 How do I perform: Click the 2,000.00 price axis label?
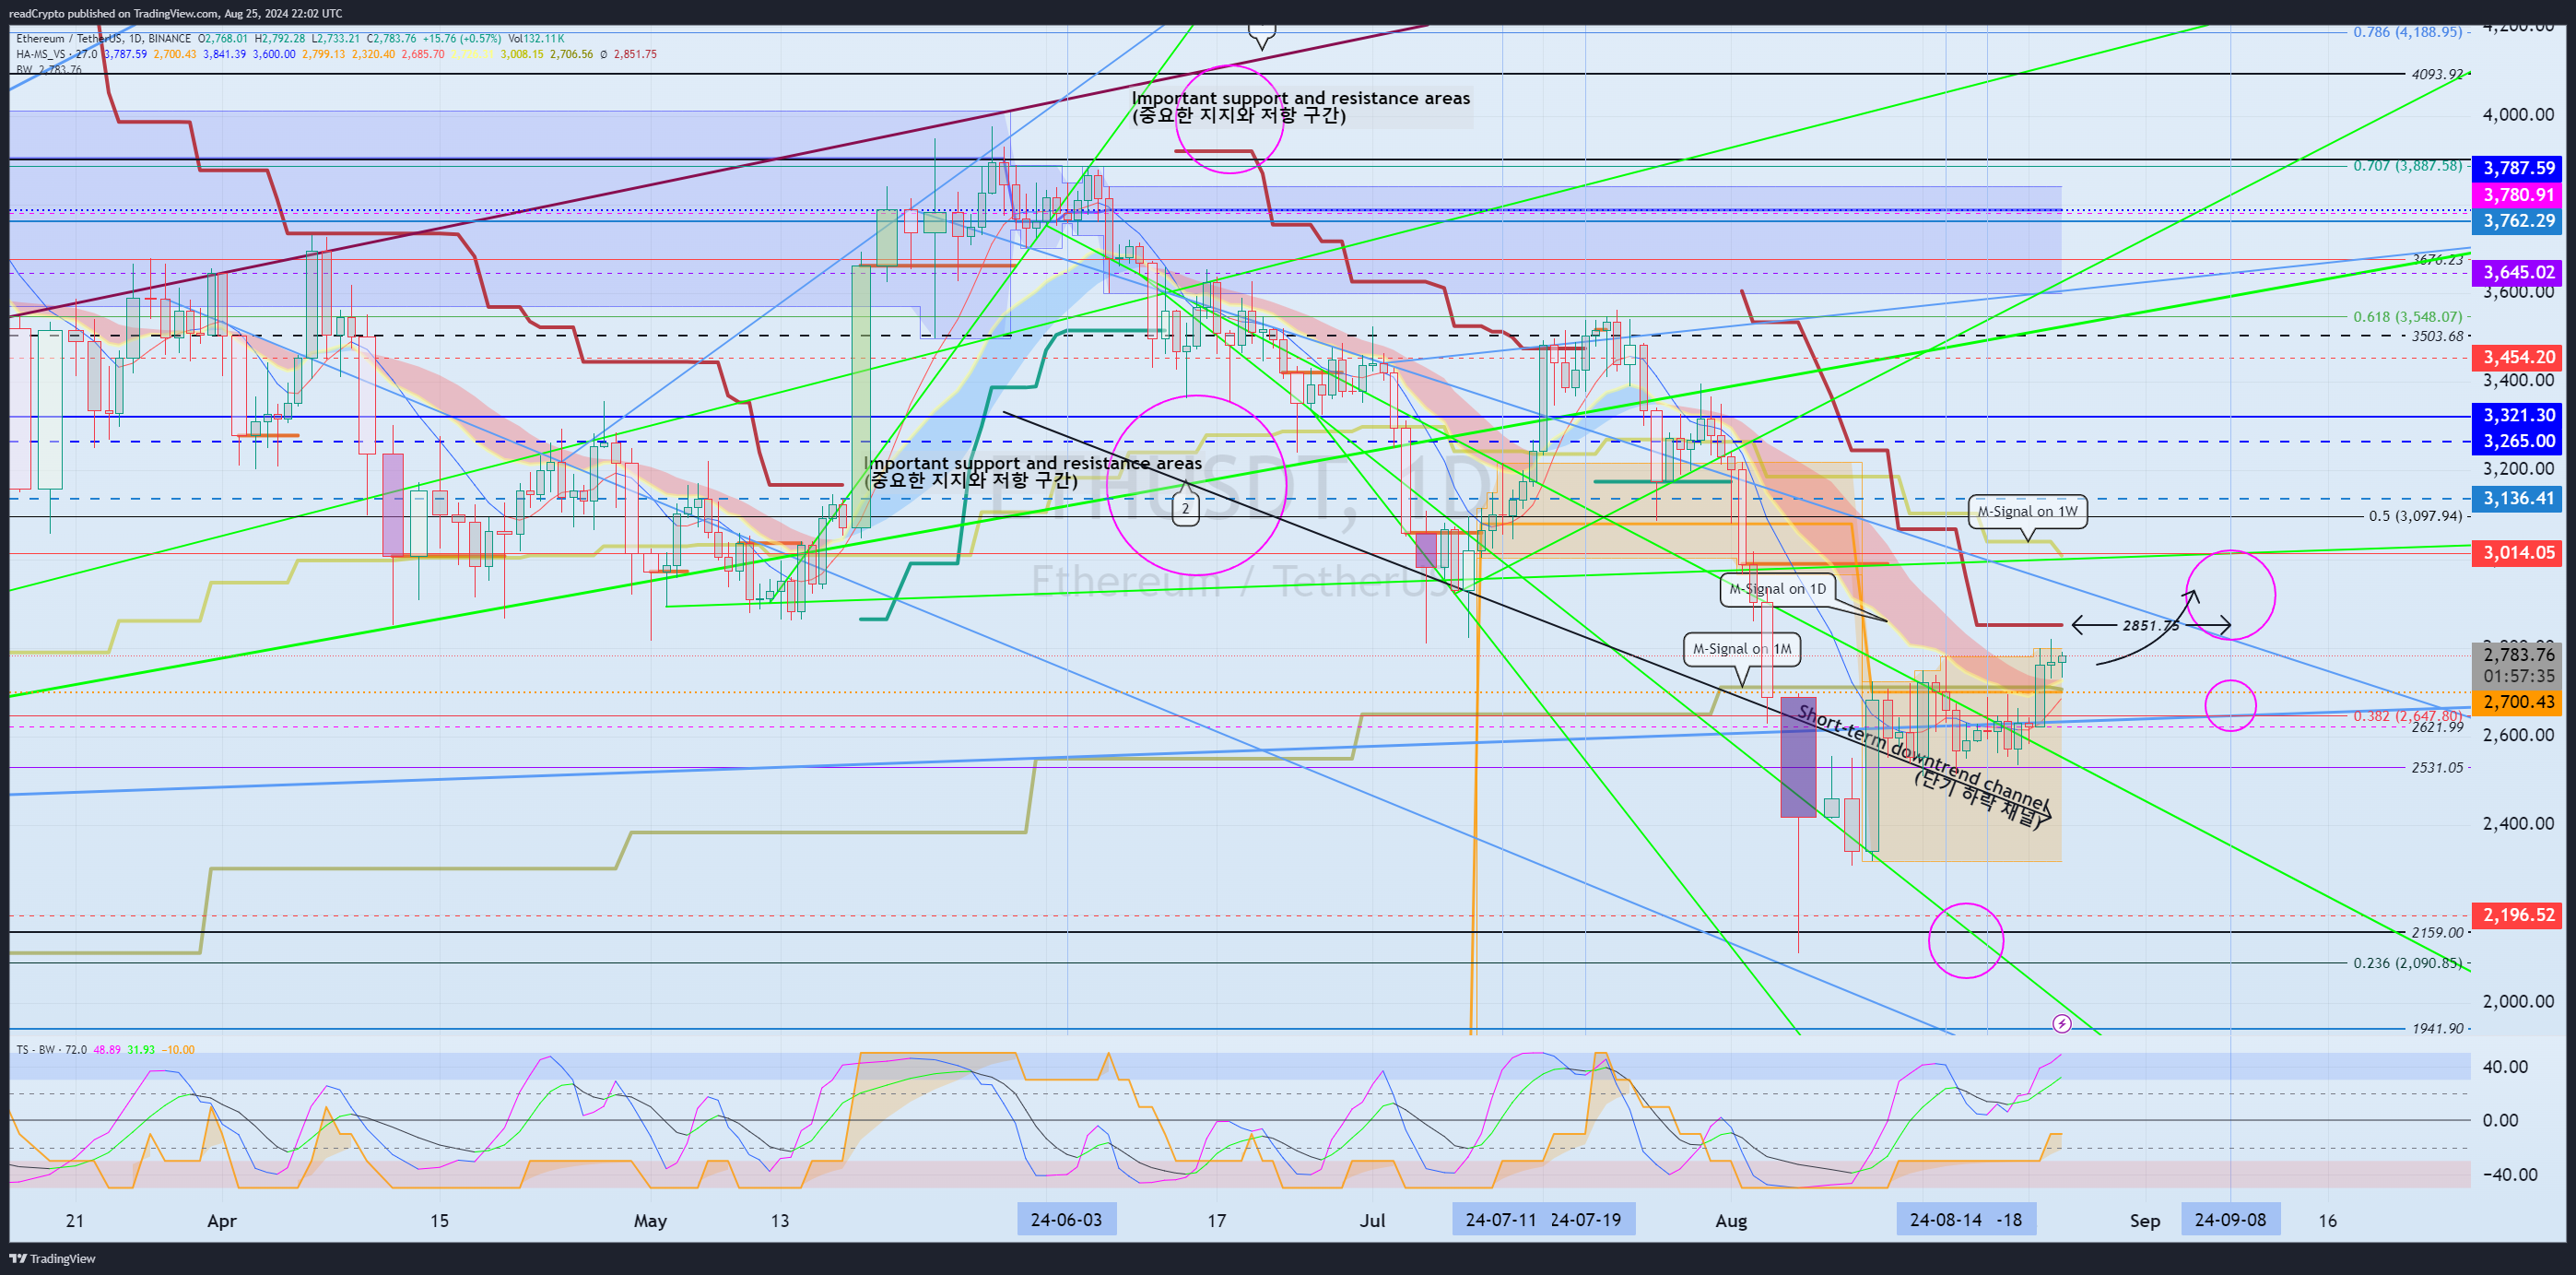(2517, 1001)
